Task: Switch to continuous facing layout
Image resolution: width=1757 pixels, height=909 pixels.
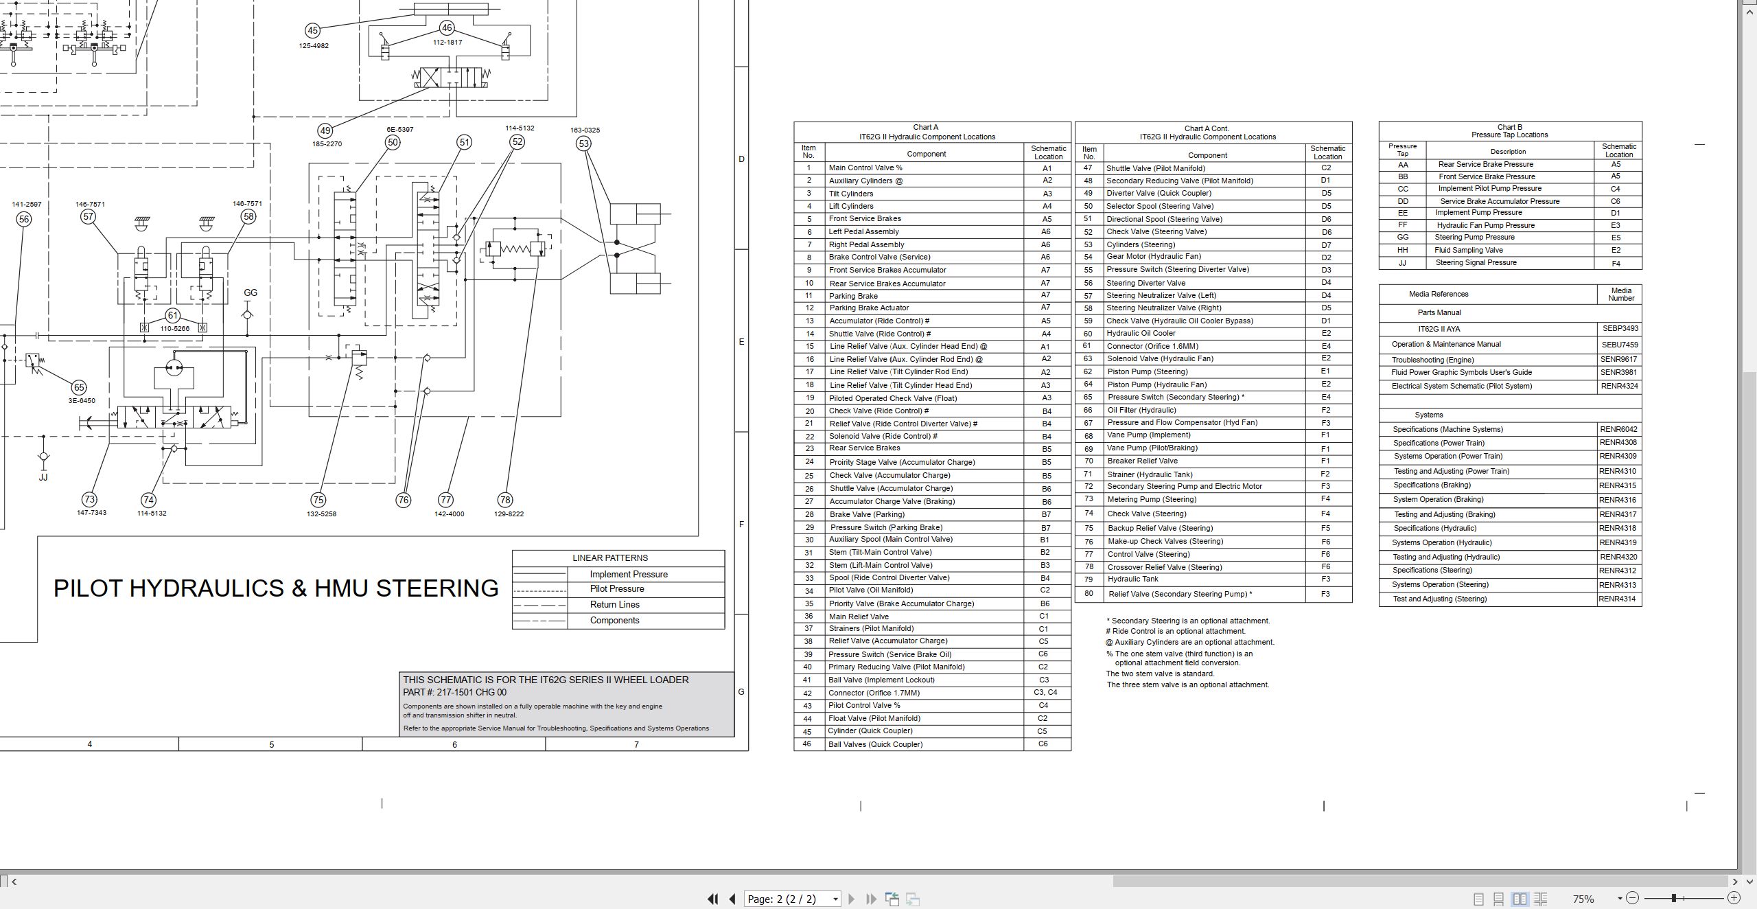Action: click(x=1540, y=899)
